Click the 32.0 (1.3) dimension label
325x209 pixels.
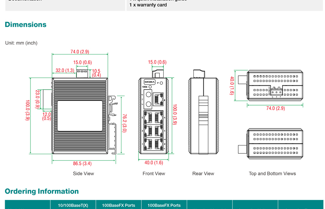click(65, 71)
